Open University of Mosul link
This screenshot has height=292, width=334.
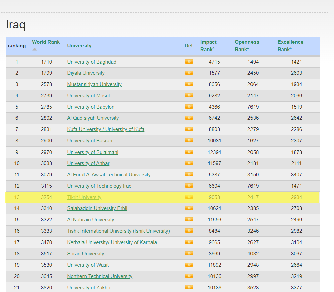click(88, 96)
